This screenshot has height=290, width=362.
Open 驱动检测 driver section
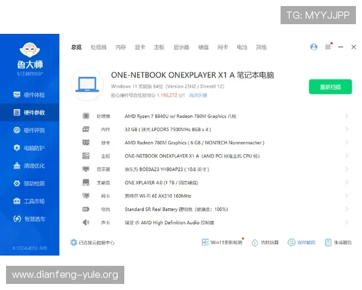point(30,184)
